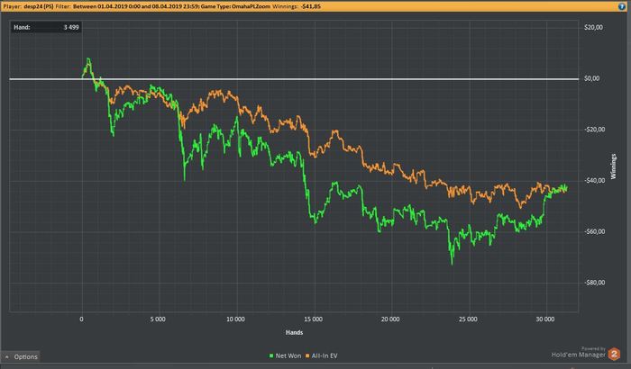The width and height of the screenshot is (631, 369).
Task: Click the -$80,00 axis label
Action: (594, 283)
